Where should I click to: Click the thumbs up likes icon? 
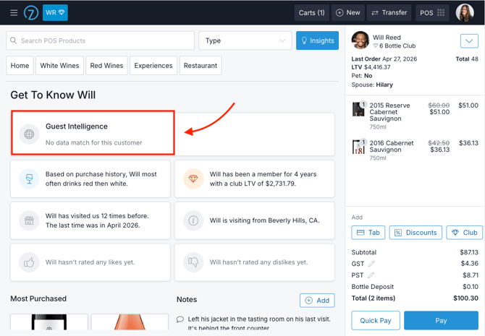pos(29,262)
